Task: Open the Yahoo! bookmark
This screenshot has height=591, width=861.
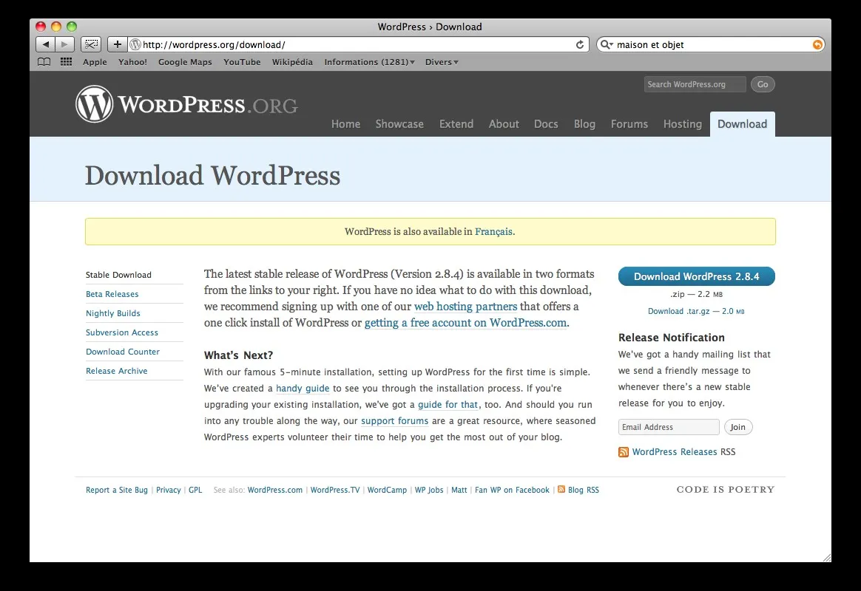Action: click(x=133, y=62)
